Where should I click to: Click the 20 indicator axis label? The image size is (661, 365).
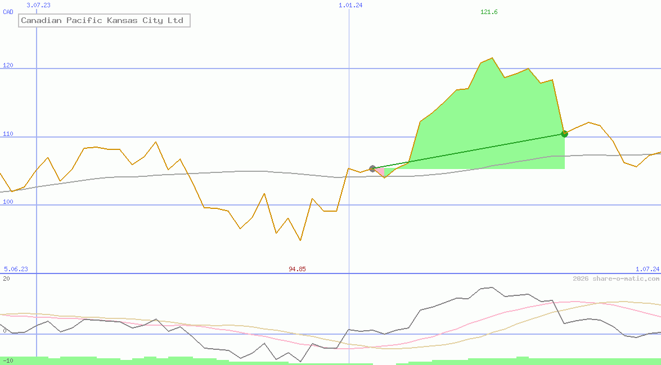6,279
